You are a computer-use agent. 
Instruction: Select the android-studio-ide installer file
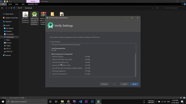[35, 18]
